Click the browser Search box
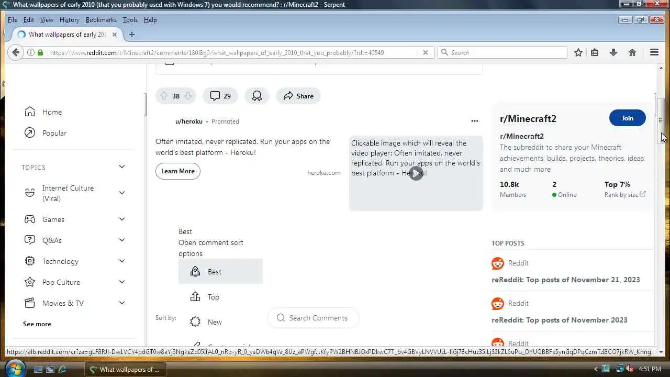 point(502,52)
